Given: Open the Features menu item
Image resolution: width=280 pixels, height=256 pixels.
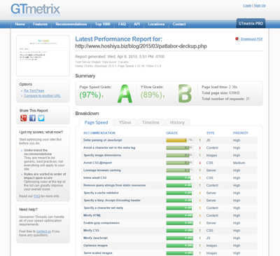Looking at the screenshot, I should (x=40, y=24).
